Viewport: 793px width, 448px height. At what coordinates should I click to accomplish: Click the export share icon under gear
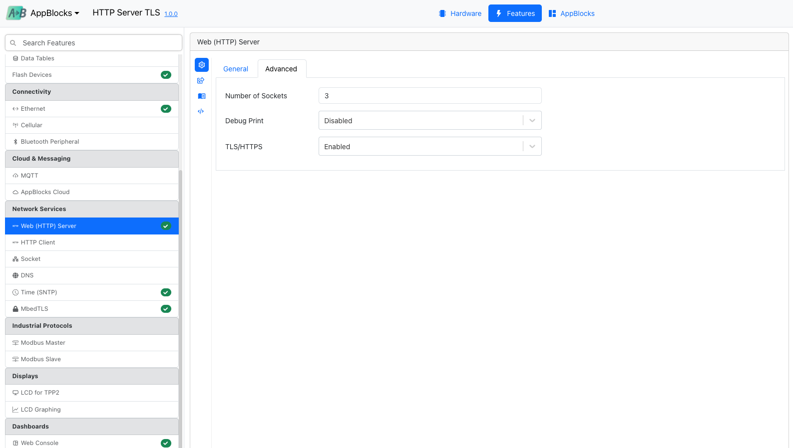[201, 80]
